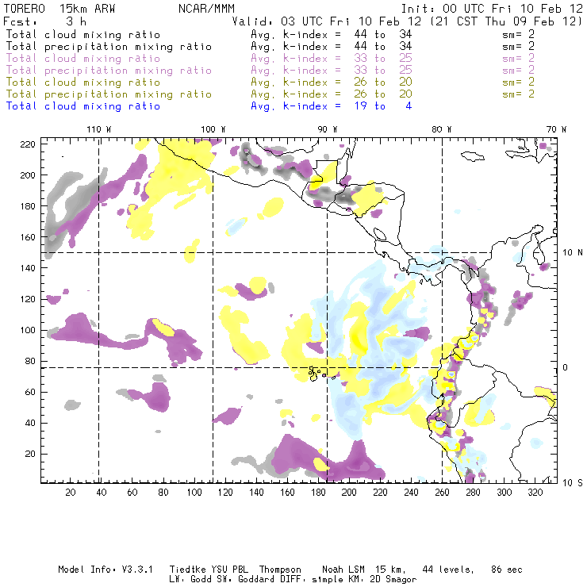Click the 'TORERO 15km ARW' title text
Screen dimensions: 587x587
click(x=59, y=9)
